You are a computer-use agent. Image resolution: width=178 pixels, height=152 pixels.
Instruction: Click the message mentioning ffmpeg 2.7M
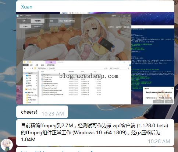point(95,132)
